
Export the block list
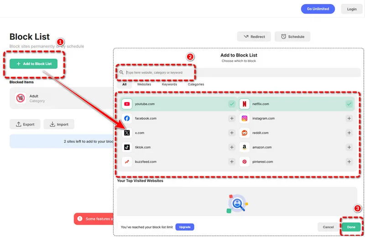pyautogui.click(x=25, y=124)
